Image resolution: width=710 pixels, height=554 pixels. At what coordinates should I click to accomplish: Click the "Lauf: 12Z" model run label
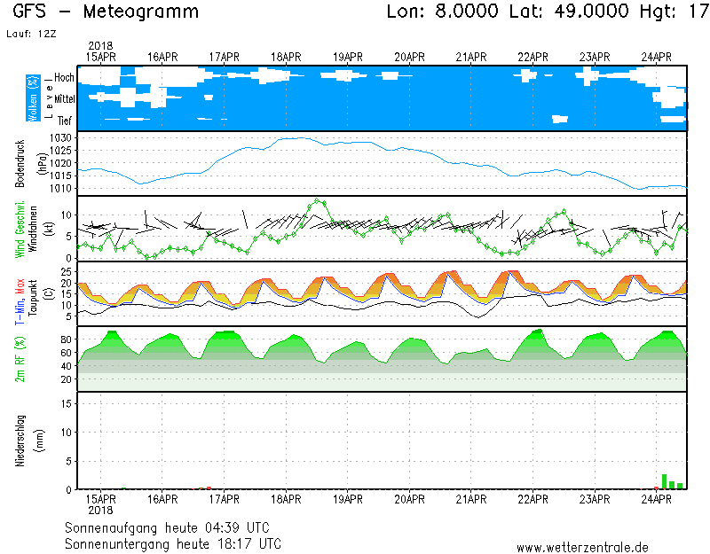tap(31, 34)
